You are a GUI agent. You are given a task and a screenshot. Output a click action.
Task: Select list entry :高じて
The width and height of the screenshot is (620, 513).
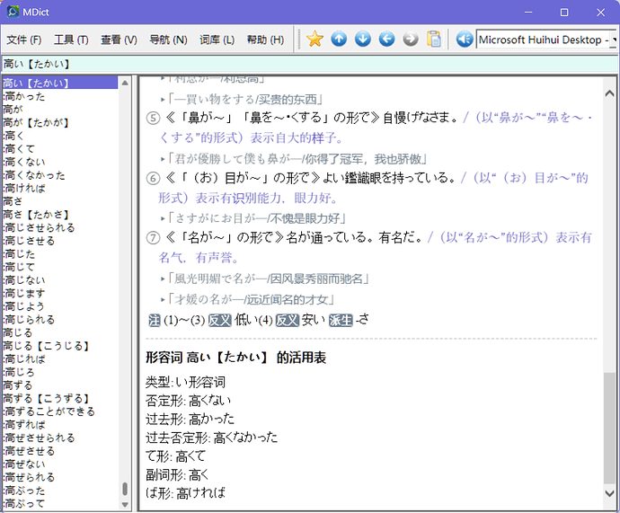tap(19, 267)
